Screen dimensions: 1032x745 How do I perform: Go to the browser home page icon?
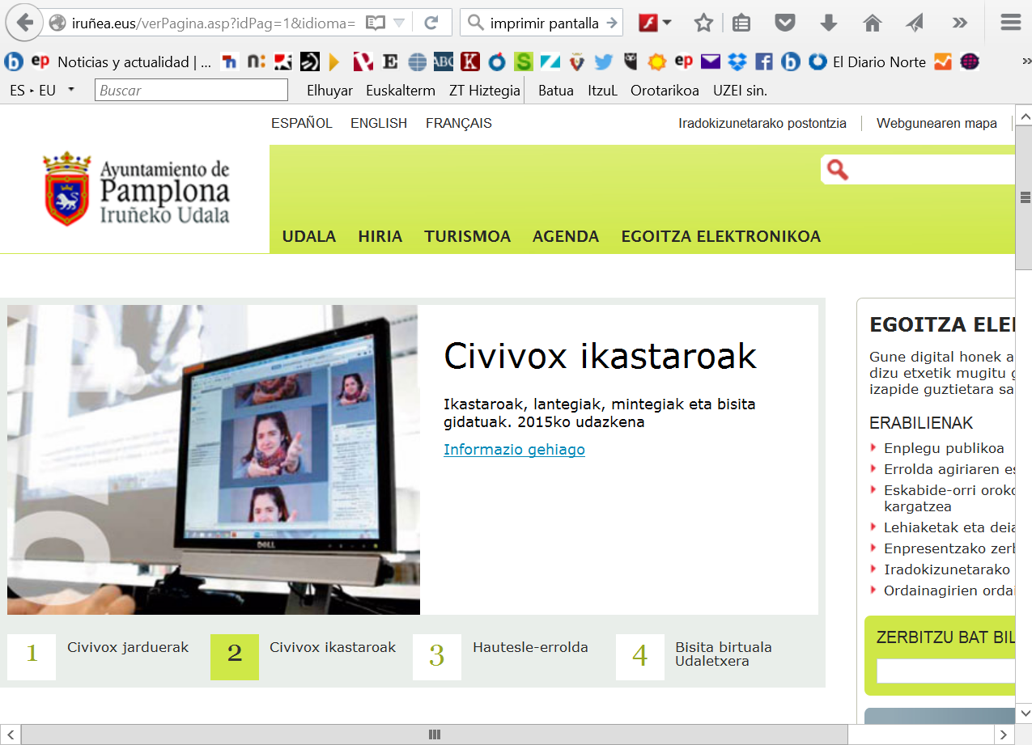[x=872, y=23]
